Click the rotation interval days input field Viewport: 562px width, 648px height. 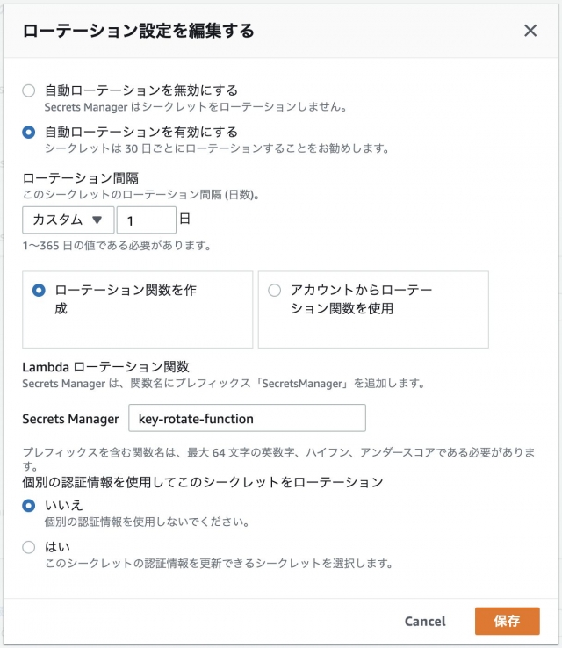coord(147,220)
